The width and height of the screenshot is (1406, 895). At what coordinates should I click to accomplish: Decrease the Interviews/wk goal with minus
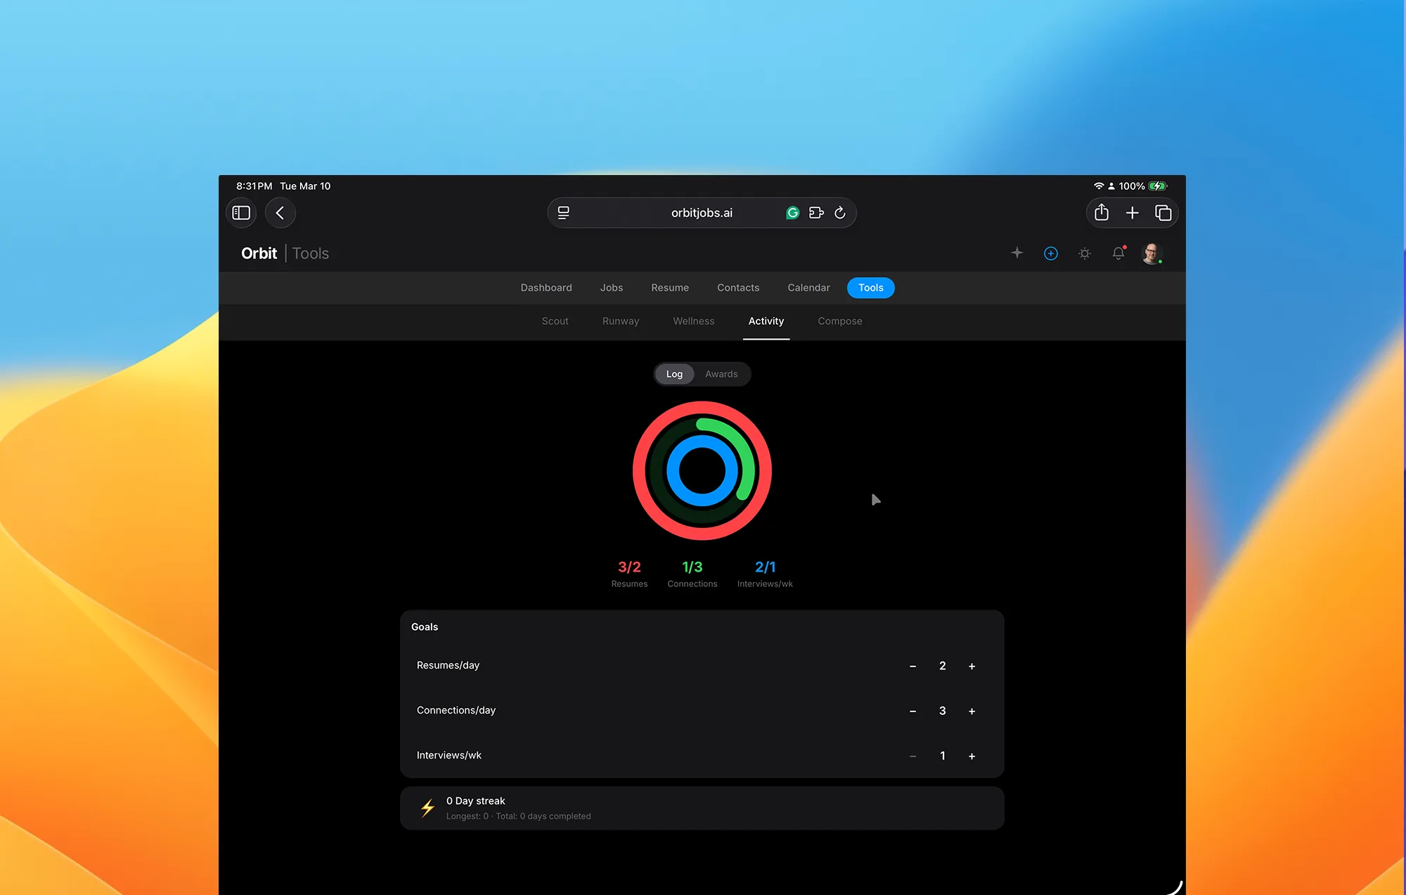[x=912, y=756]
